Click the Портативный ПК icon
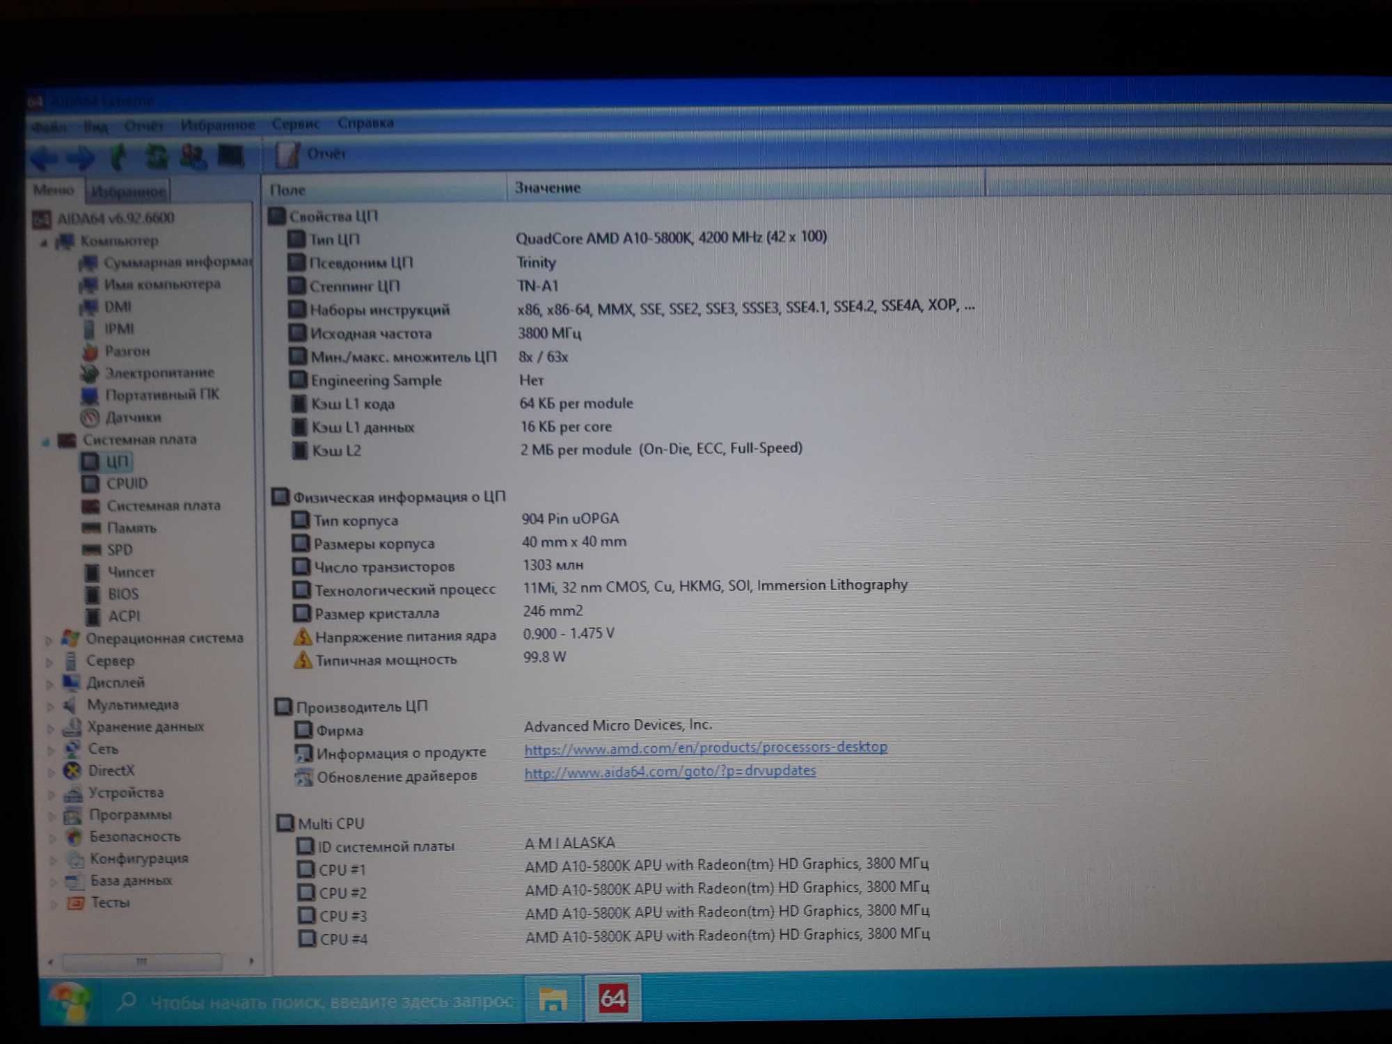The height and width of the screenshot is (1044, 1392). pos(90,396)
